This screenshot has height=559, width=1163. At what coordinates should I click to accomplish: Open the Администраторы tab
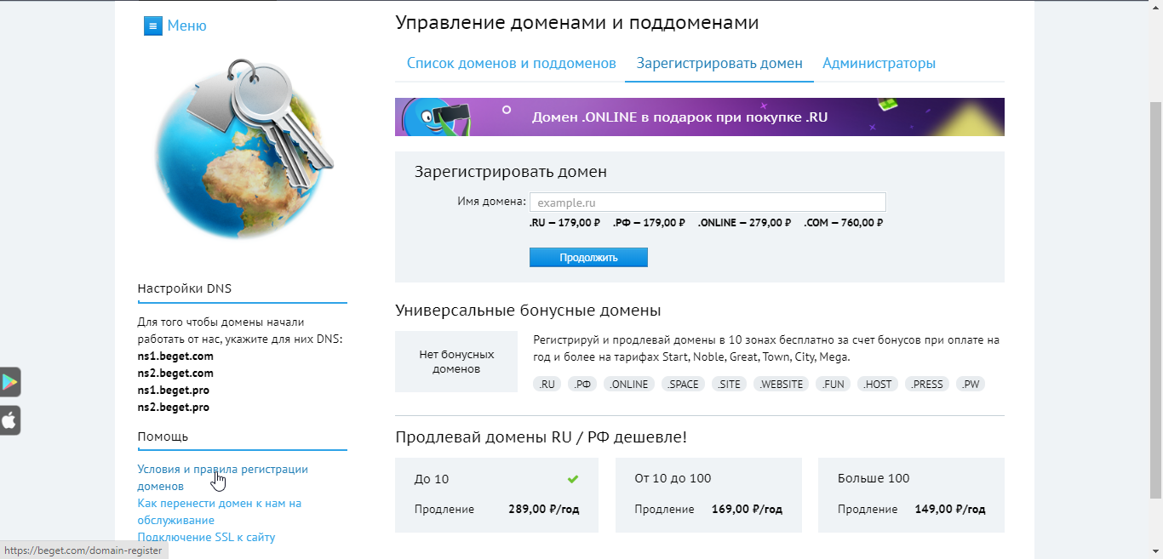(x=879, y=63)
